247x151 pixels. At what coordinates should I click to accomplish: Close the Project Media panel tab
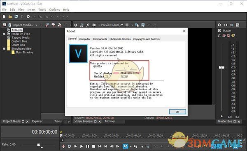[27, 121]
